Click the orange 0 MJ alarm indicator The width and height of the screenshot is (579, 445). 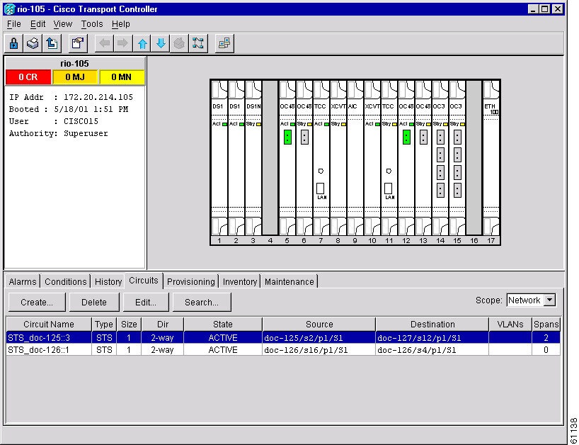[x=74, y=77]
